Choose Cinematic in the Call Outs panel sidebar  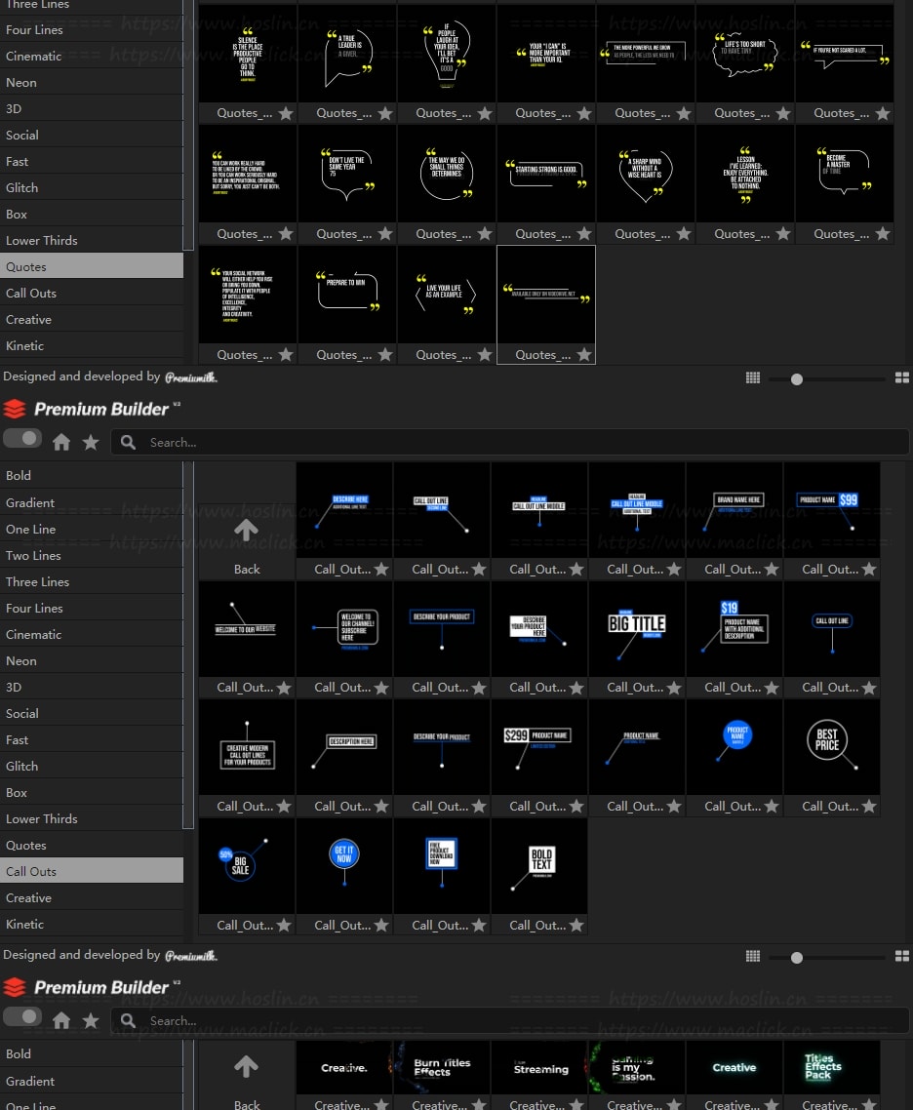(x=92, y=635)
